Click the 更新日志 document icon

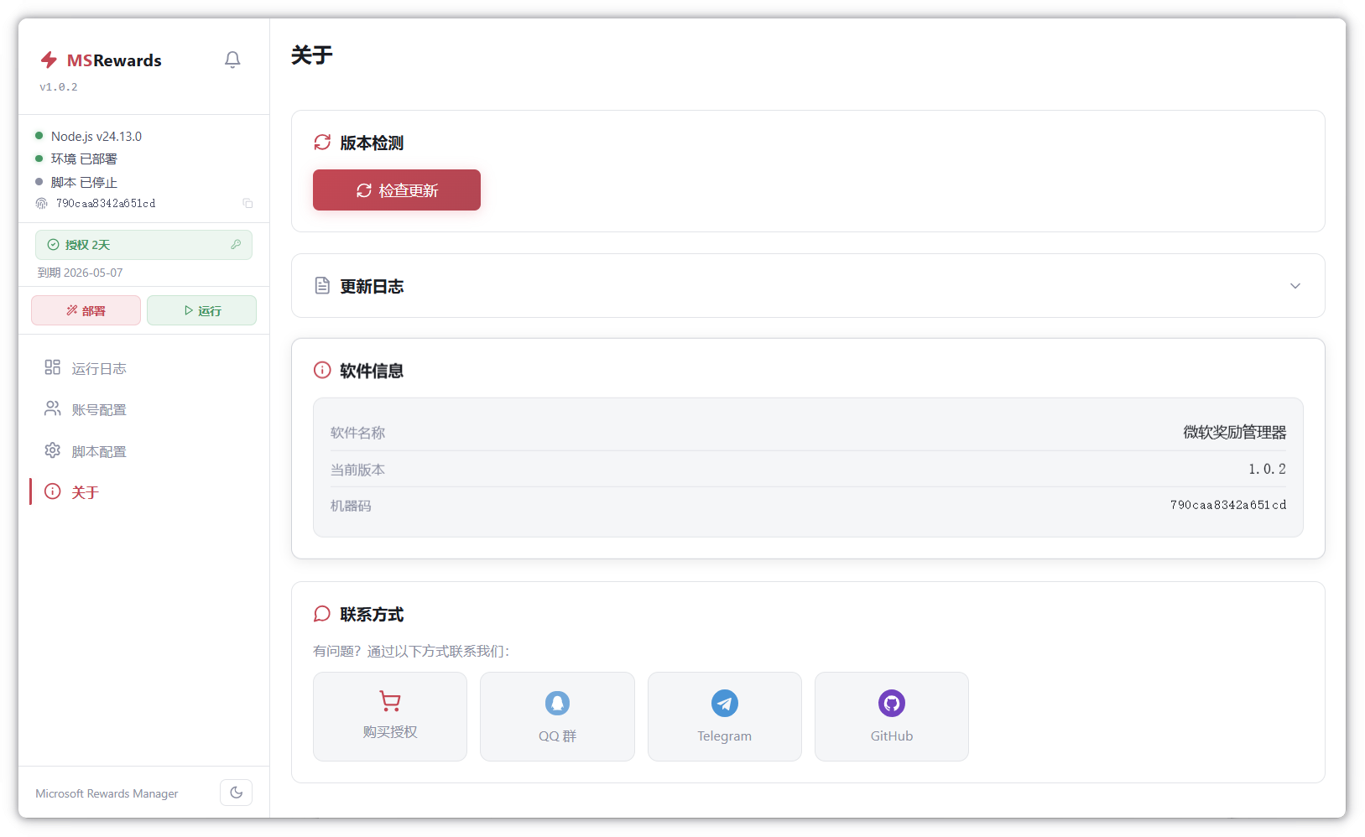[x=322, y=286]
